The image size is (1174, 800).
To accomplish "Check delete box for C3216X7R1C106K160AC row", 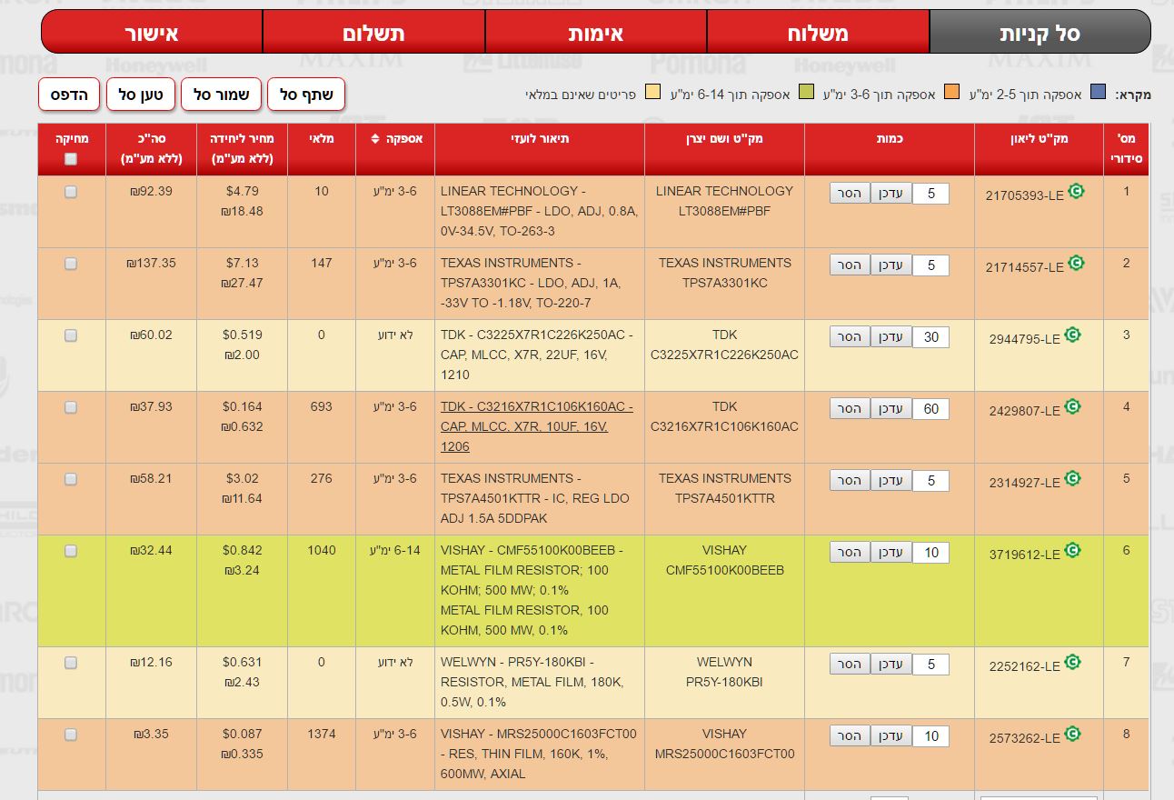I will click(x=71, y=407).
